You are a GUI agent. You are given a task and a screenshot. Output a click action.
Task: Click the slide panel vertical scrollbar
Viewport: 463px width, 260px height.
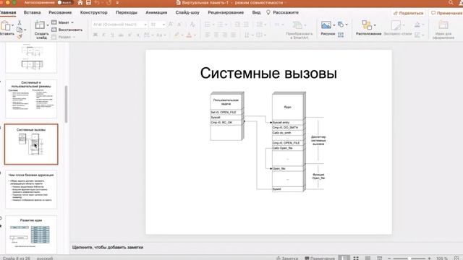66,104
